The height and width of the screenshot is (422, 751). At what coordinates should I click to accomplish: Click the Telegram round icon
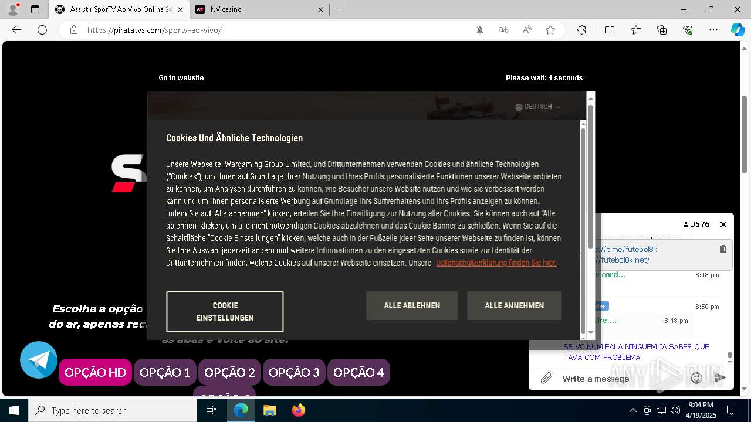coord(39,360)
